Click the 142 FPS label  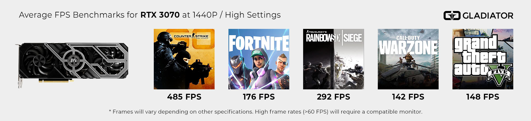pos(408,97)
